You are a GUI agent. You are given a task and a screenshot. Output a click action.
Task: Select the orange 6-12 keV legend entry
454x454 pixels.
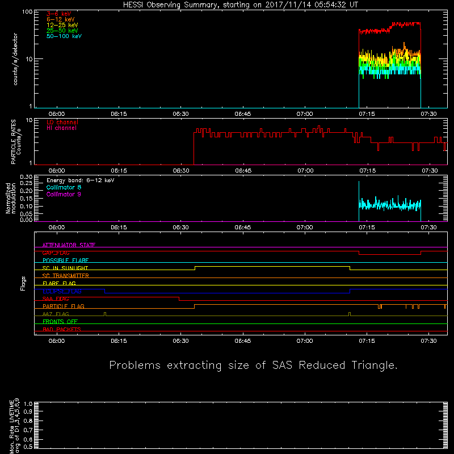point(61,19)
